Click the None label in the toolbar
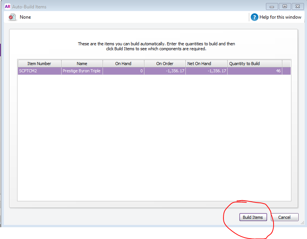307x239 pixels. pos(25,17)
